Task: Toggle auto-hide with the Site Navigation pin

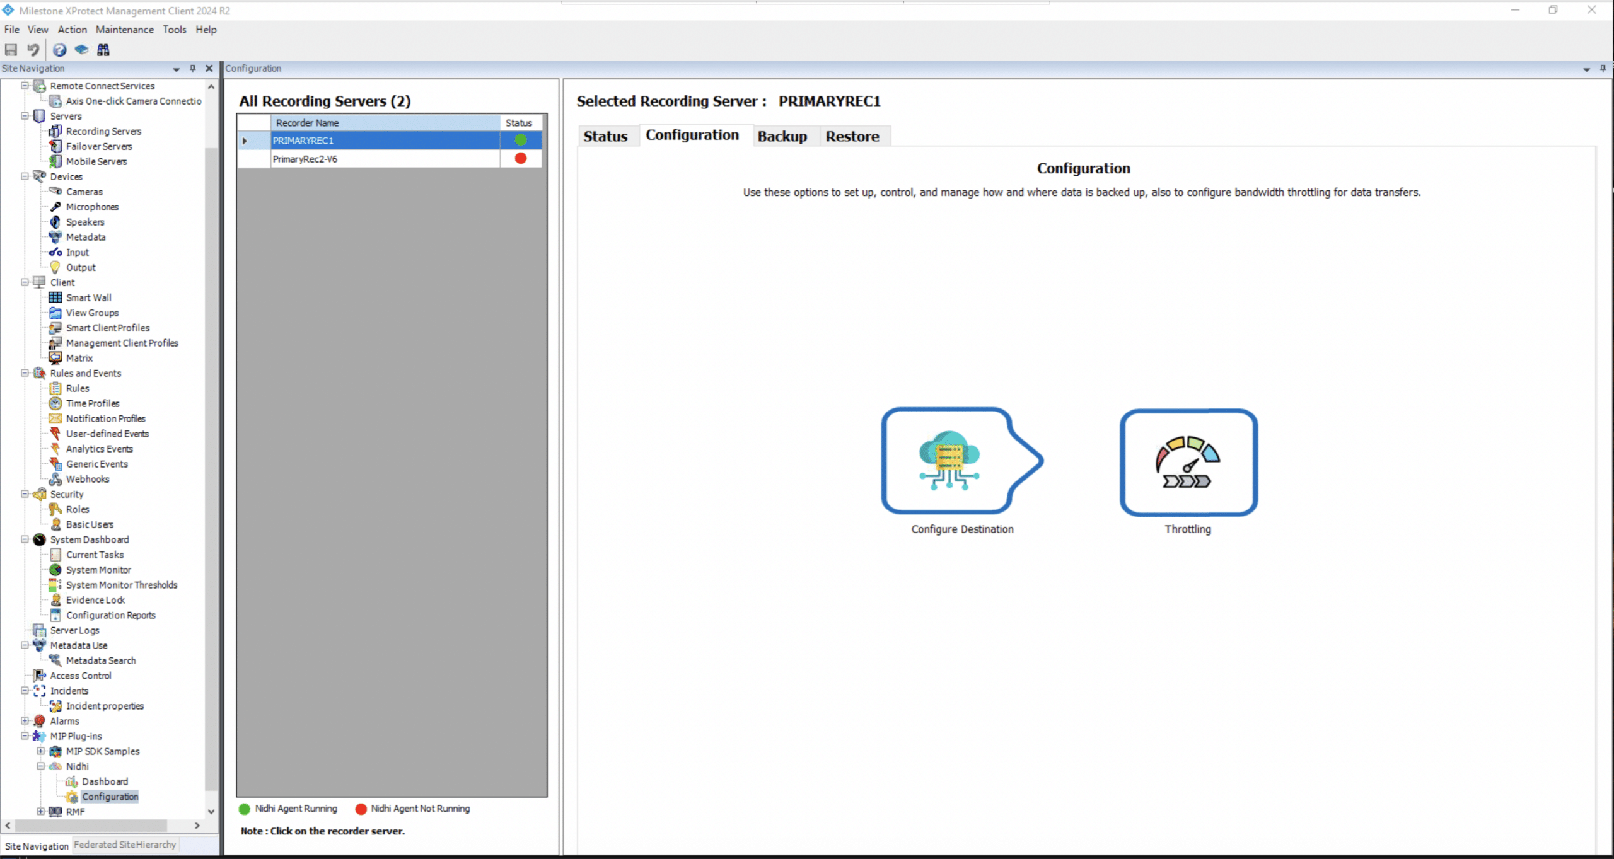Action: [x=192, y=69]
